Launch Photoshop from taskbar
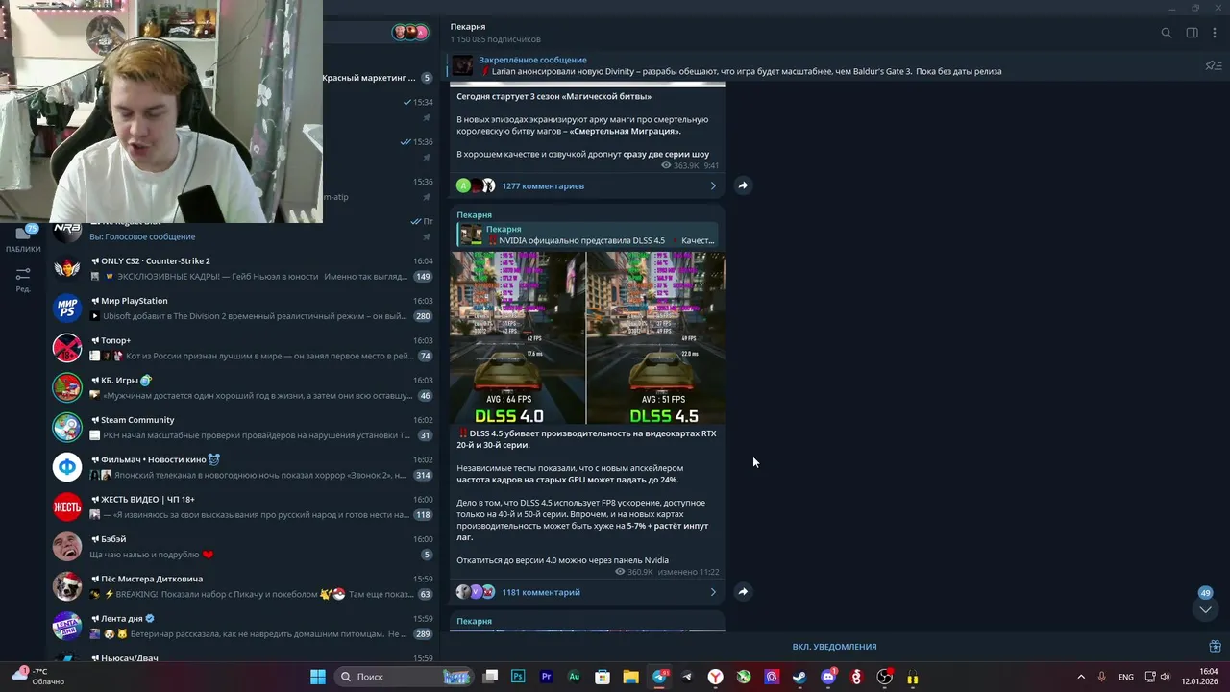 tap(518, 677)
